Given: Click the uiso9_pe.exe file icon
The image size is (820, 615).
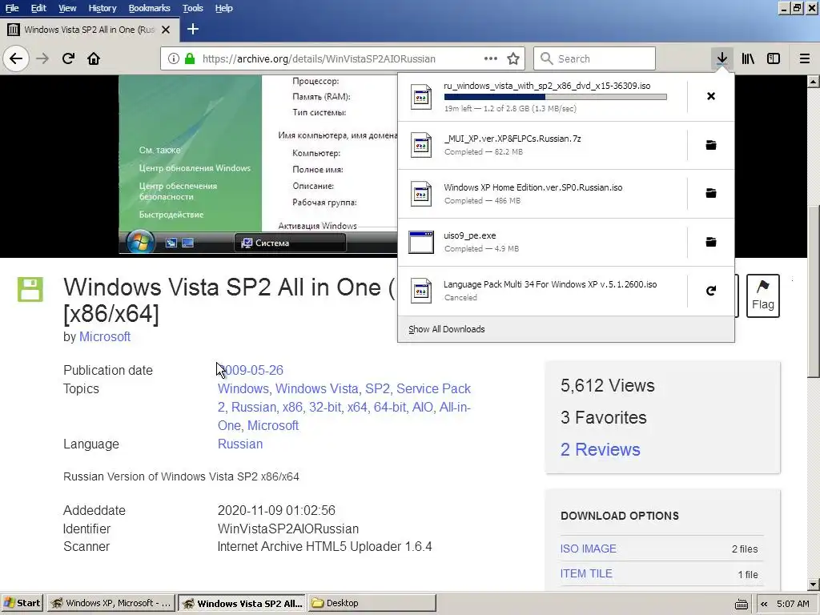Looking at the screenshot, I should click(421, 242).
